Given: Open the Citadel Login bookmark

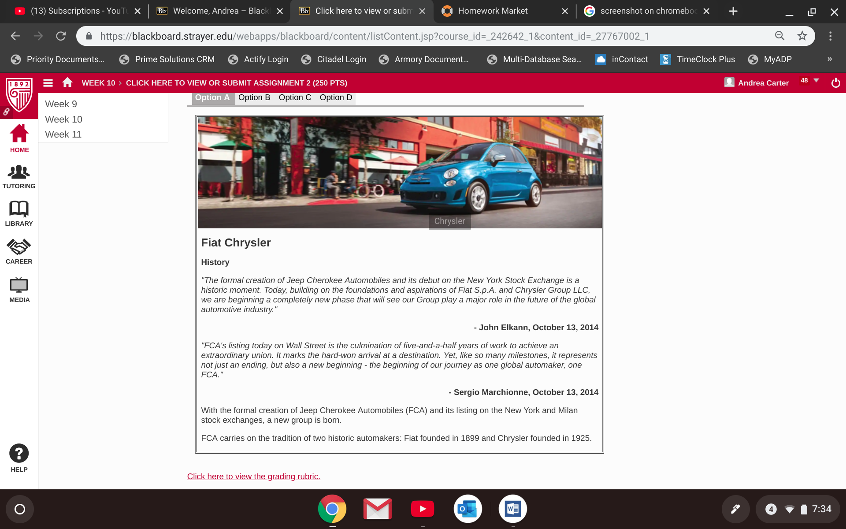Looking at the screenshot, I should point(334,59).
